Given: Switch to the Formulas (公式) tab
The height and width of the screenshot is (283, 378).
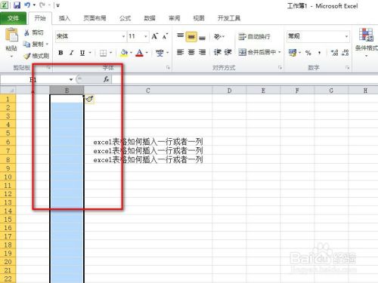Looking at the screenshot, I should point(125,18).
